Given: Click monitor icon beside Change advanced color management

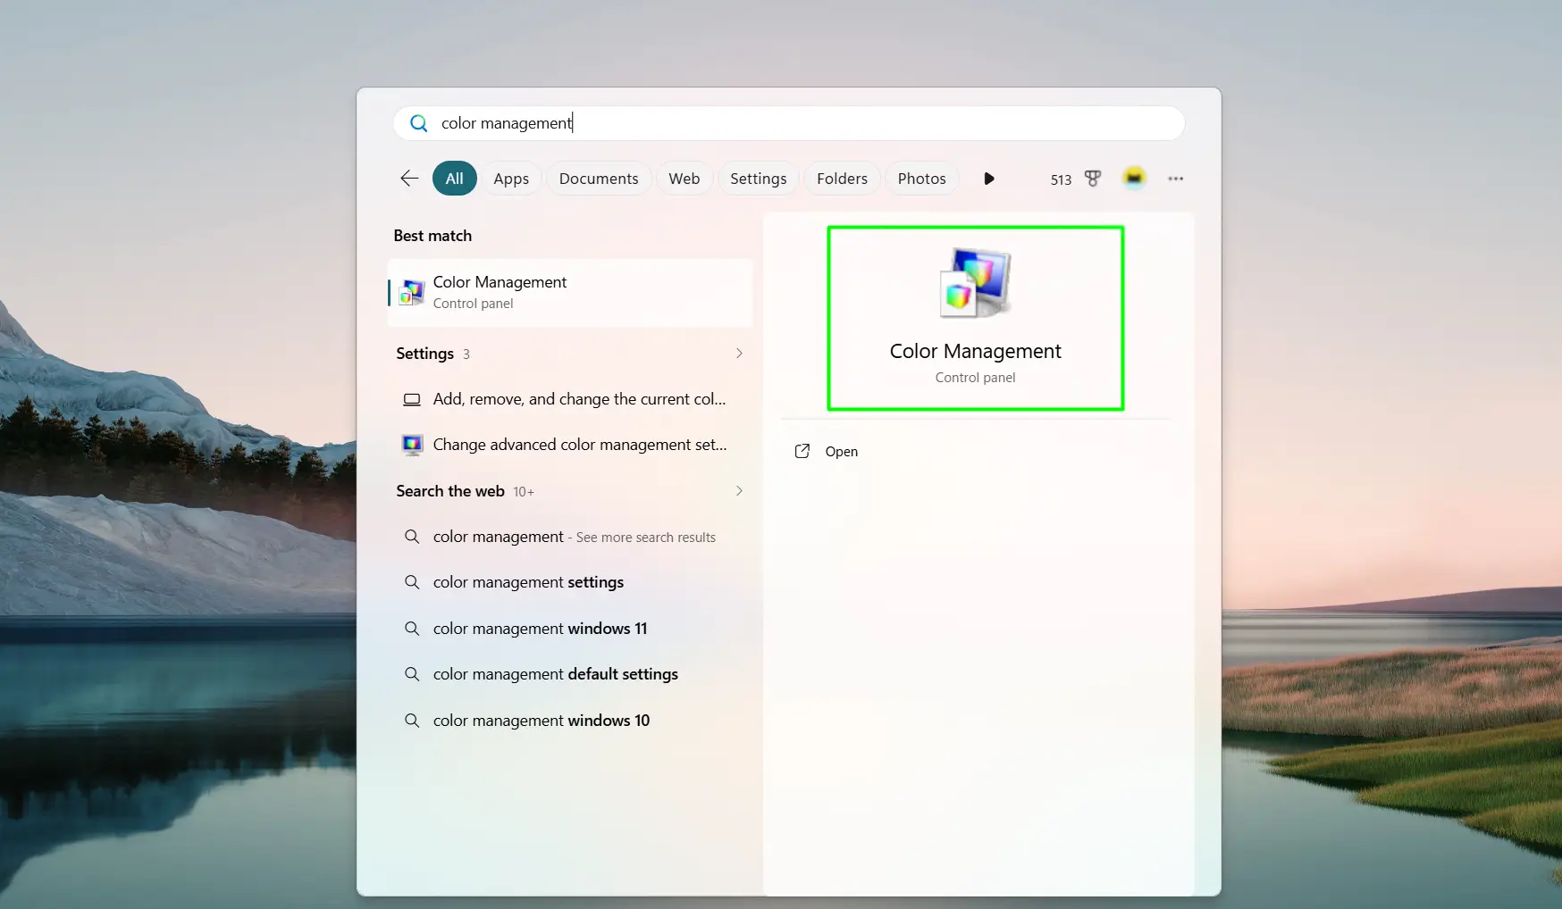Looking at the screenshot, I should (412, 445).
